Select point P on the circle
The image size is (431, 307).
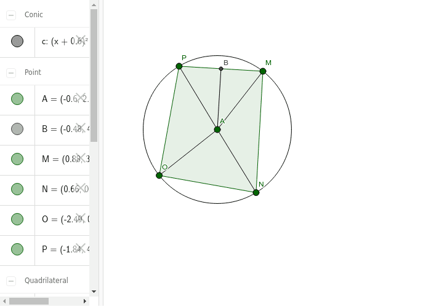pyautogui.click(x=179, y=66)
